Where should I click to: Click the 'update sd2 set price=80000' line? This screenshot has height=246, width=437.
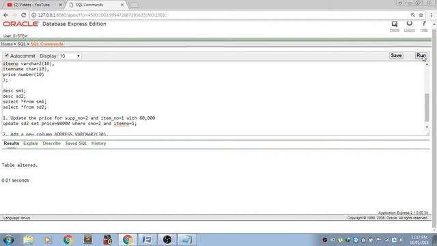[x=70, y=124]
